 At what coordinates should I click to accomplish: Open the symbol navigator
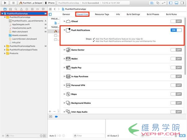[x=11, y=9]
